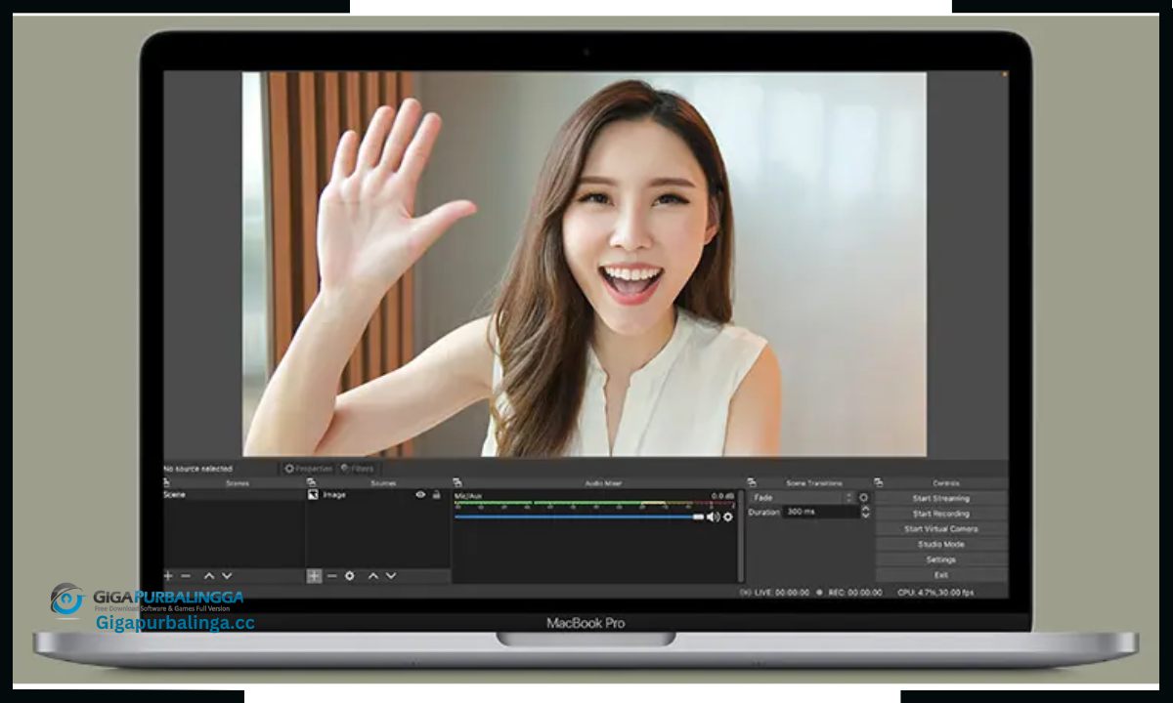Image resolution: width=1173 pixels, height=703 pixels.
Task: Click the Image source type icon
Action: [x=314, y=495]
